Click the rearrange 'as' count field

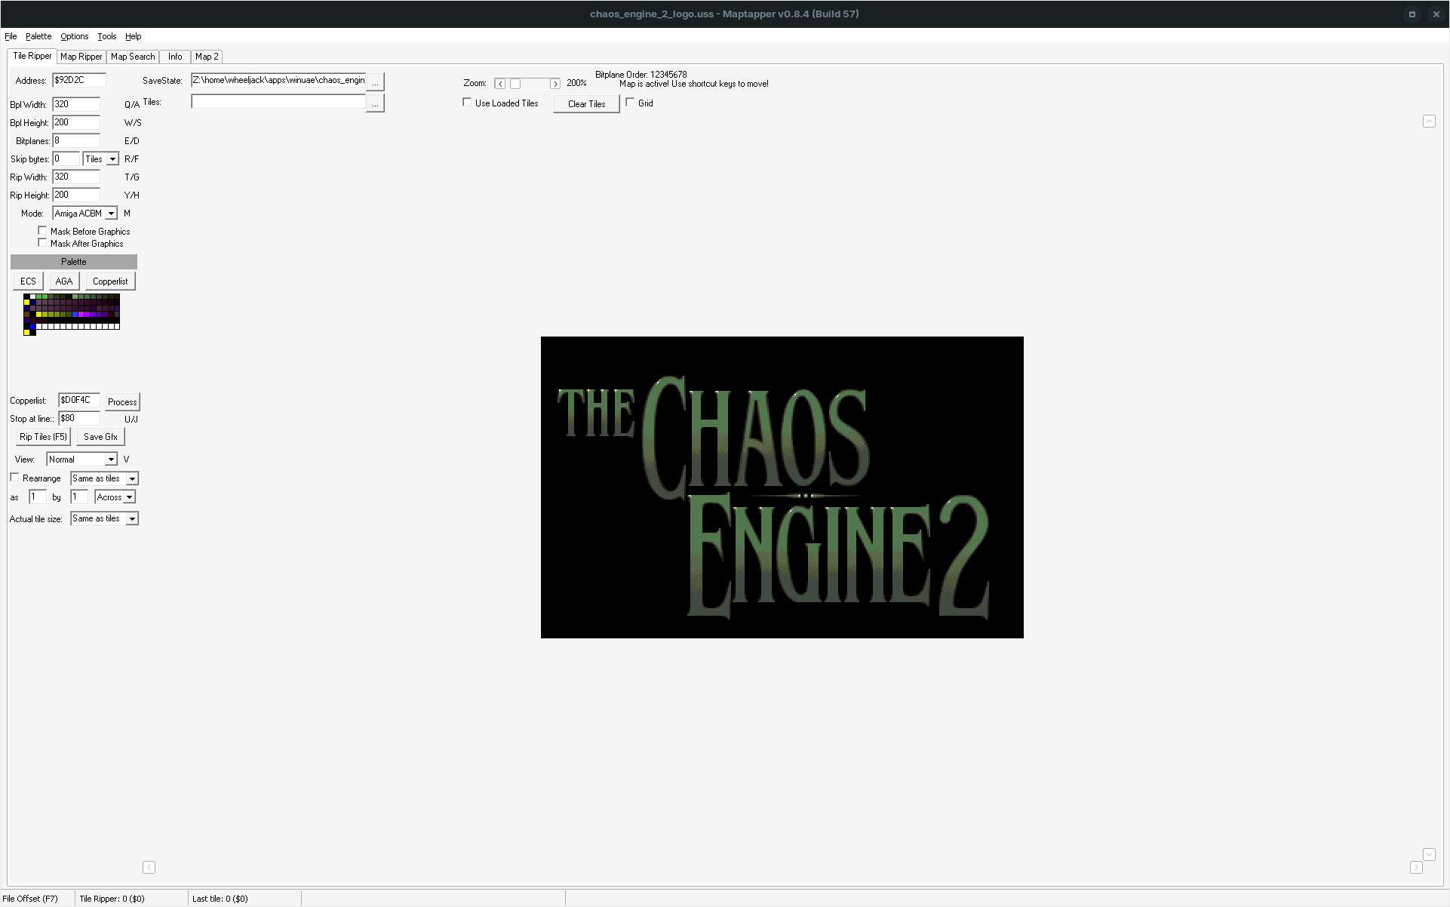pyautogui.click(x=37, y=497)
